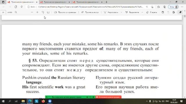The width and height of the screenshot is (186, 104).
Task: Open Windows taskbar search
Action: coord(10,101)
